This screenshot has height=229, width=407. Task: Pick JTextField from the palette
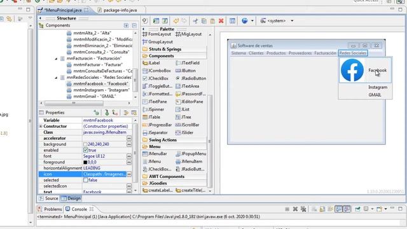point(188,63)
